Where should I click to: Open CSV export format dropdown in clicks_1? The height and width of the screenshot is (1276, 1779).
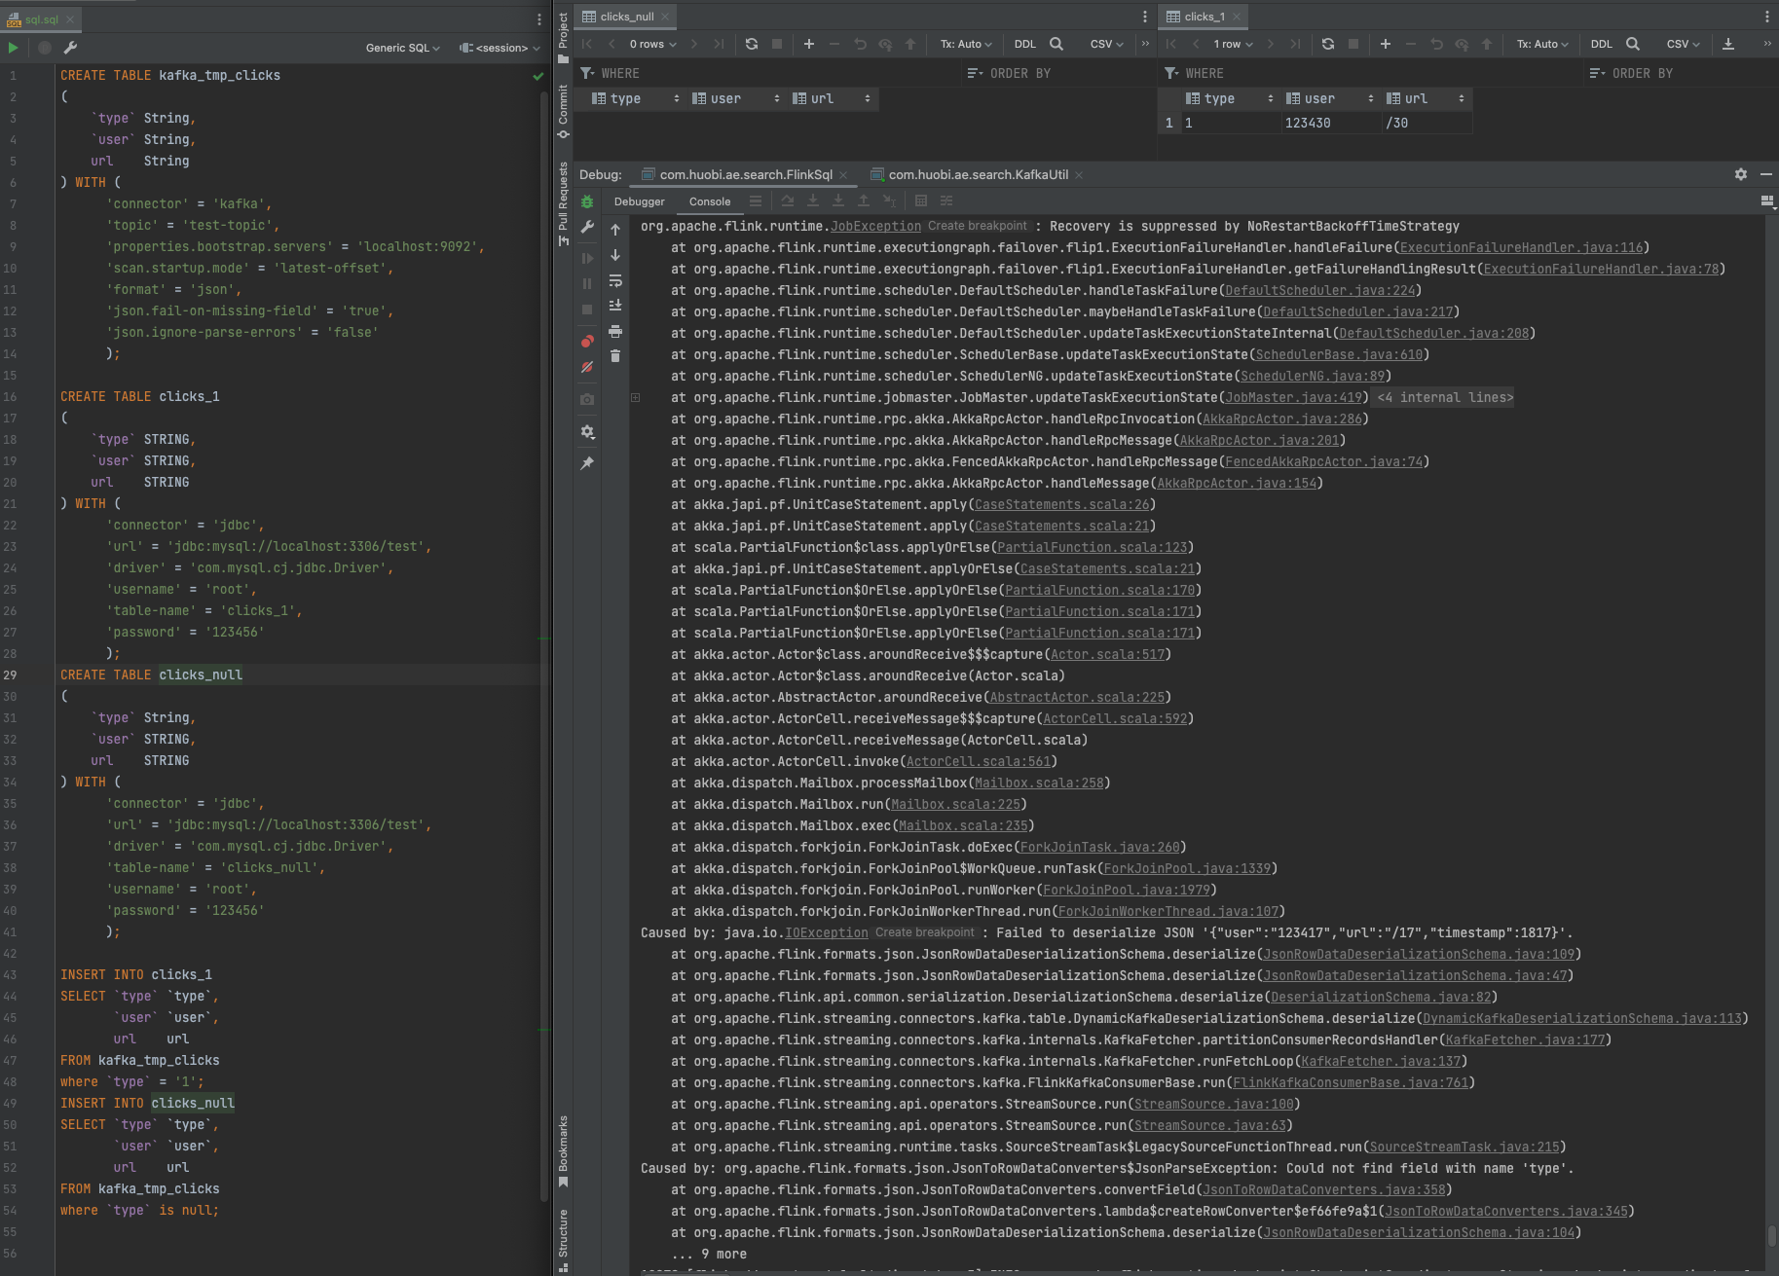(1684, 44)
